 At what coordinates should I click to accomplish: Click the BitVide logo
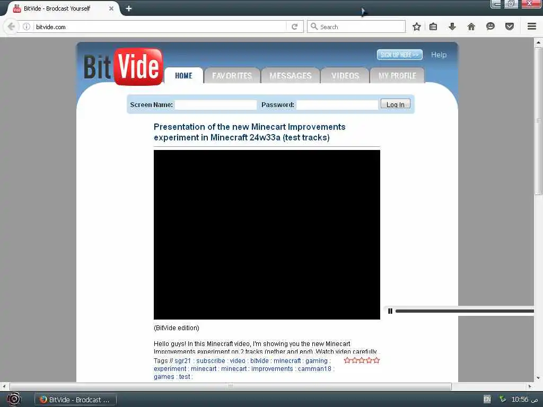[123, 66]
